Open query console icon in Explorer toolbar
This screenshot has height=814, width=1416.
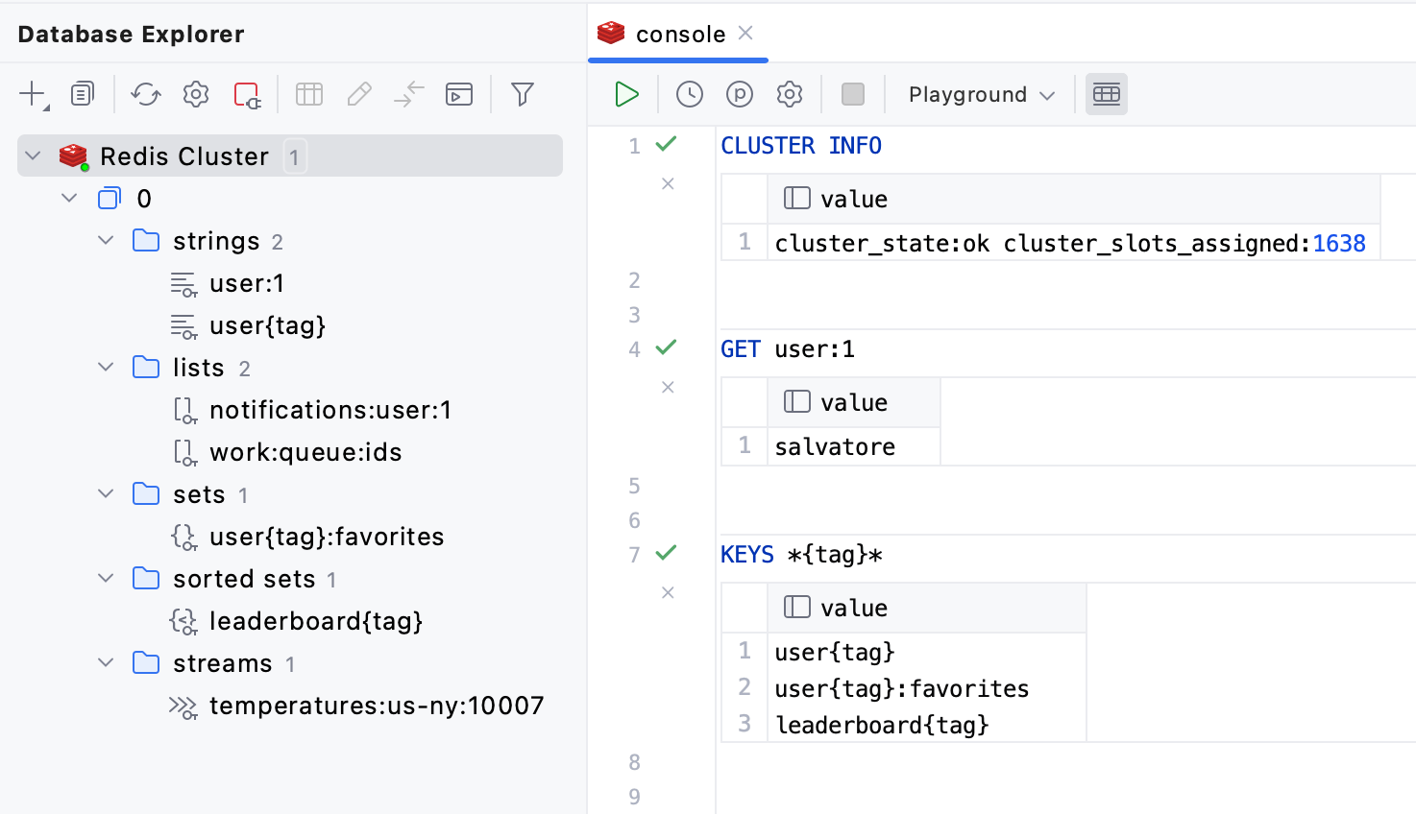[459, 94]
